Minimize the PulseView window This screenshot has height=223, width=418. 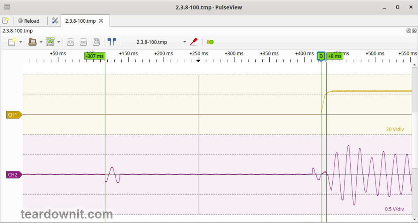pos(385,7)
